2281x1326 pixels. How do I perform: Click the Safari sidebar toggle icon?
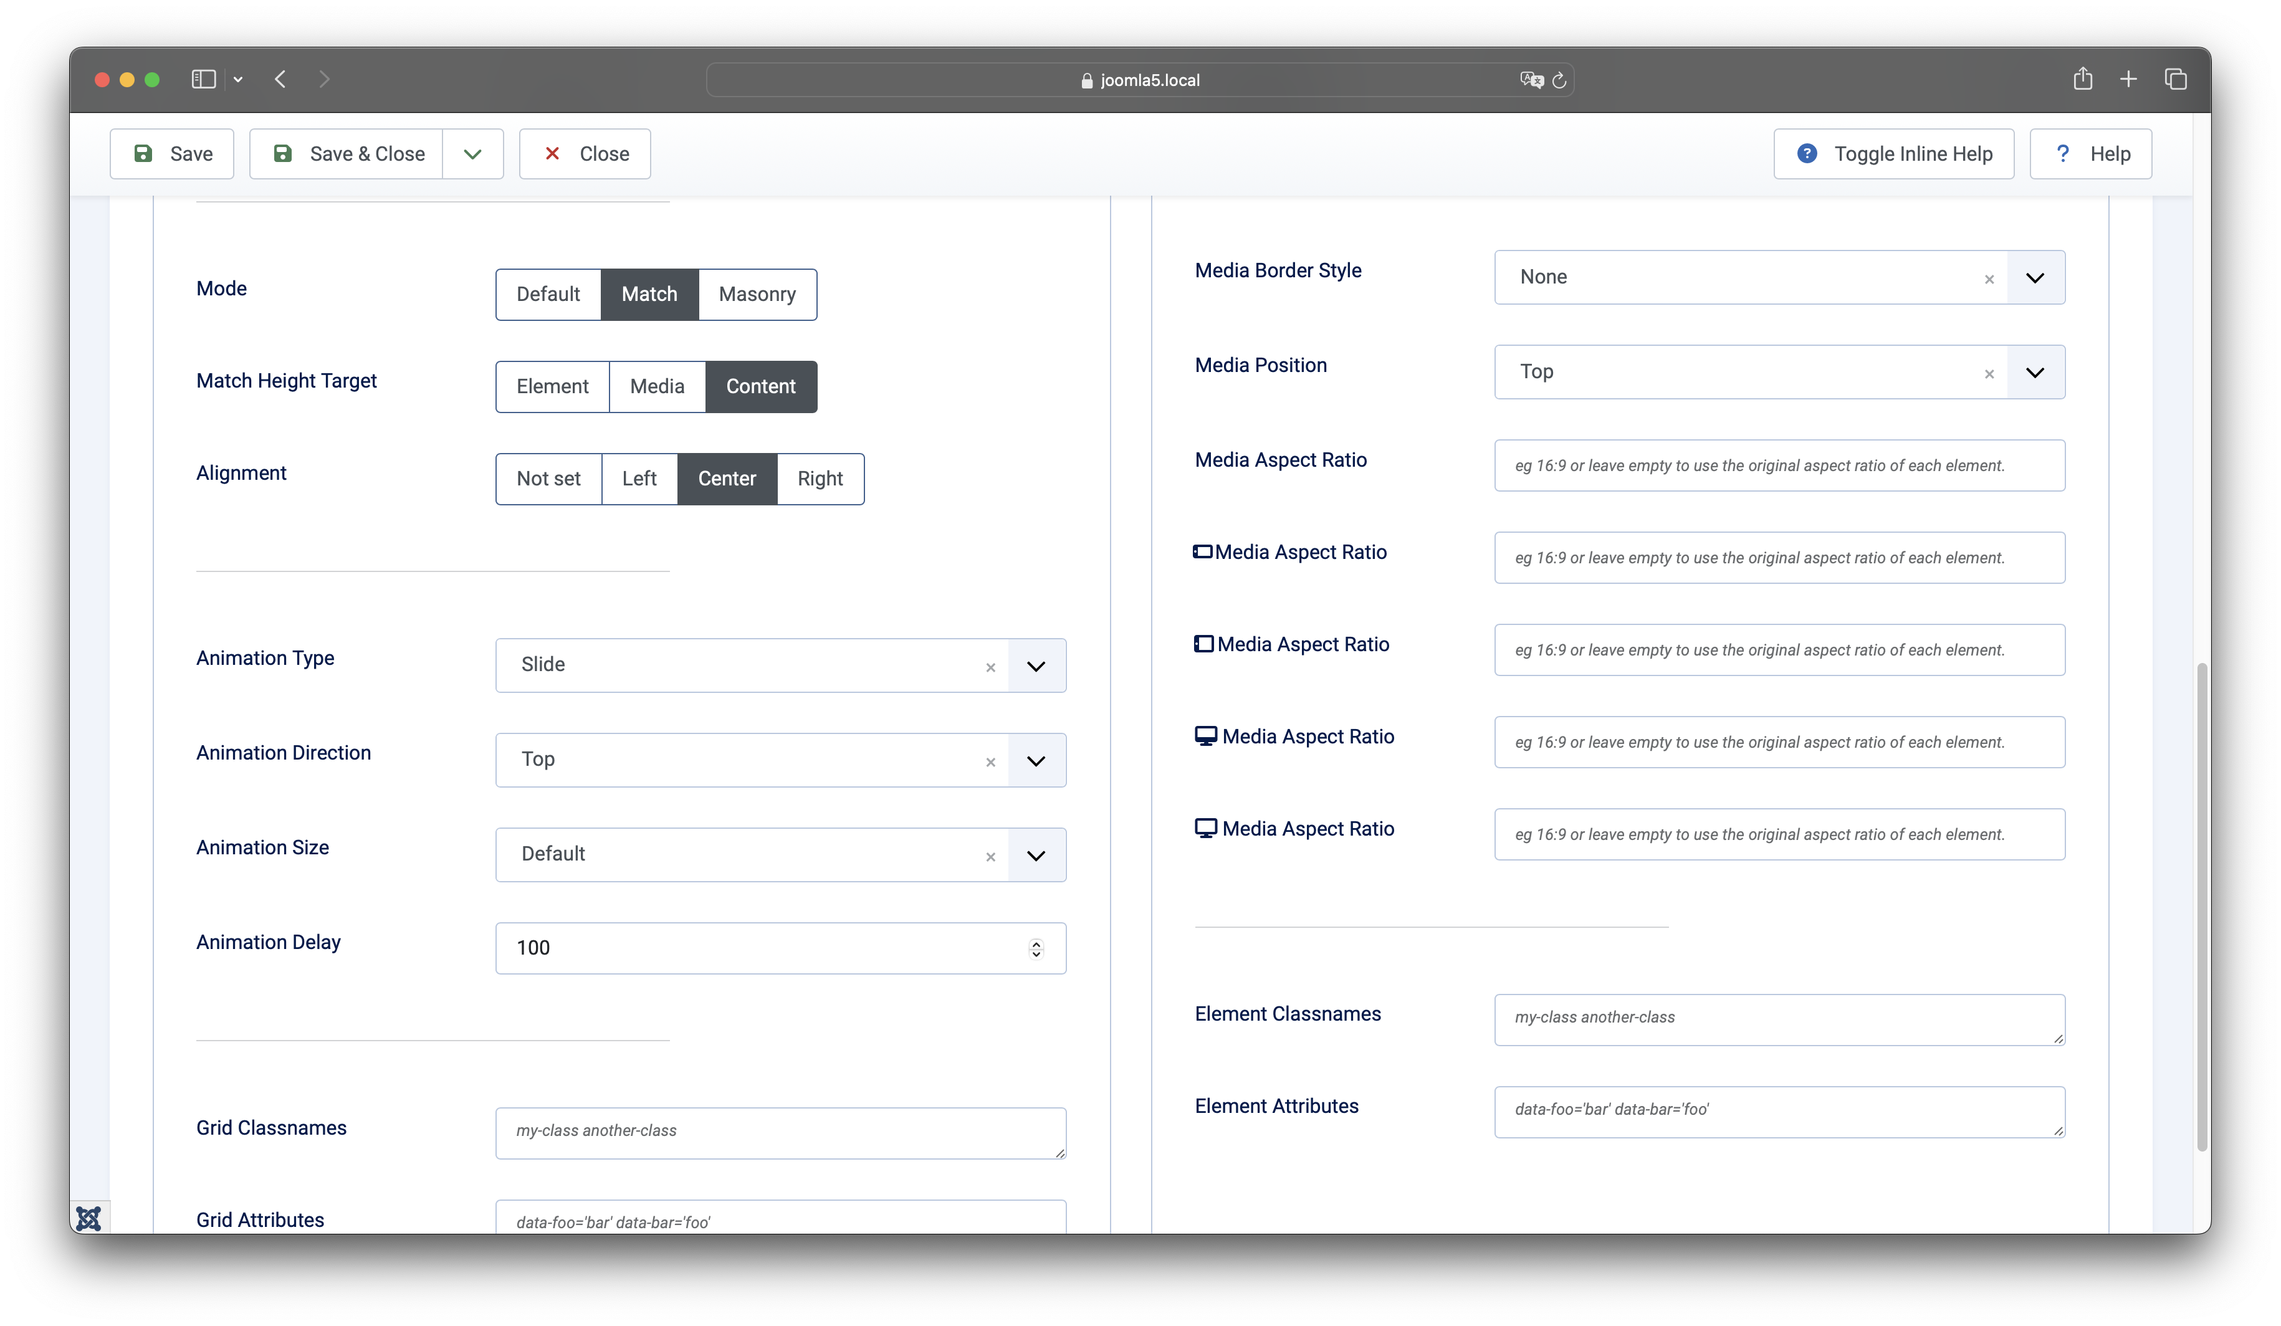point(204,80)
